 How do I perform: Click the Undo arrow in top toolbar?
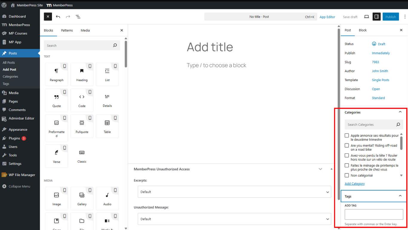(58, 17)
